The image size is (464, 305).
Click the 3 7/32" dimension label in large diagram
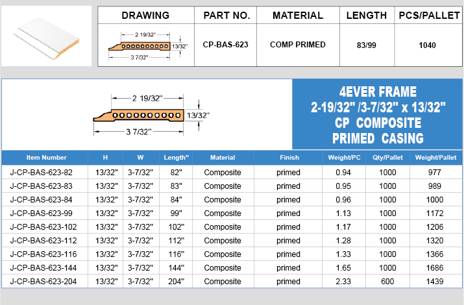pyautogui.click(x=139, y=132)
